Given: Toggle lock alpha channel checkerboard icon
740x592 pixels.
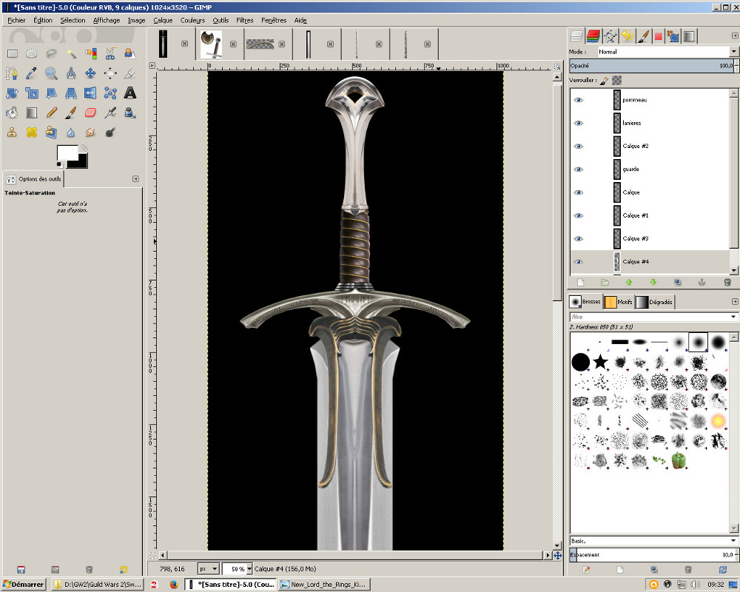Looking at the screenshot, I should point(617,81).
